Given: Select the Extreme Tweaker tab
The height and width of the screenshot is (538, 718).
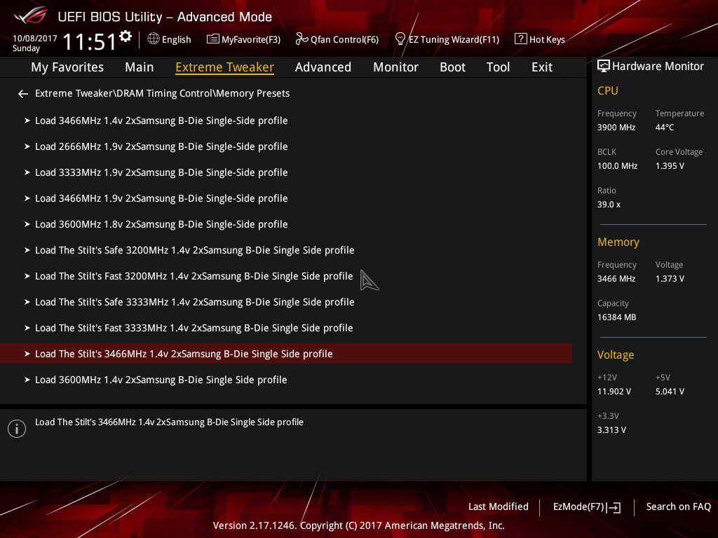Looking at the screenshot, I should pyautogui.click(x=225, y=67).
